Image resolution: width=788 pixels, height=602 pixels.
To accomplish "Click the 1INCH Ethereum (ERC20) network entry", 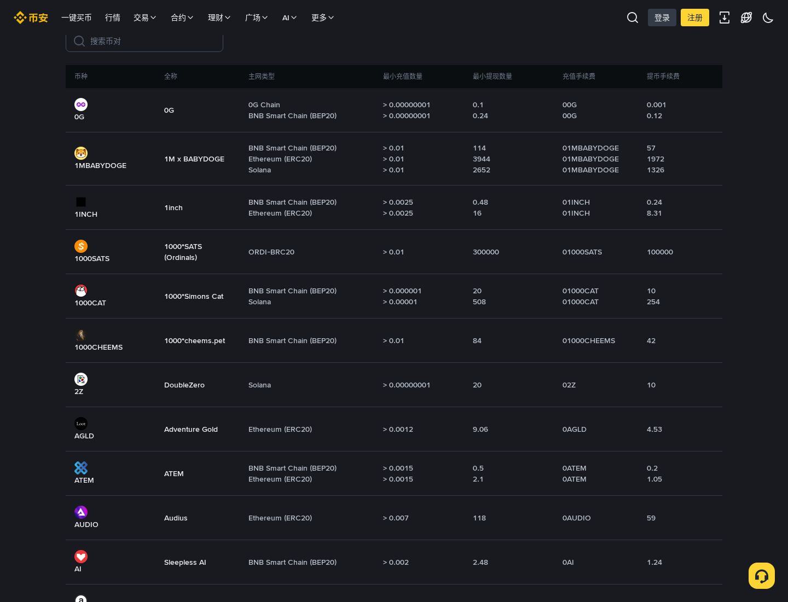I will click(x=280, y=213).
